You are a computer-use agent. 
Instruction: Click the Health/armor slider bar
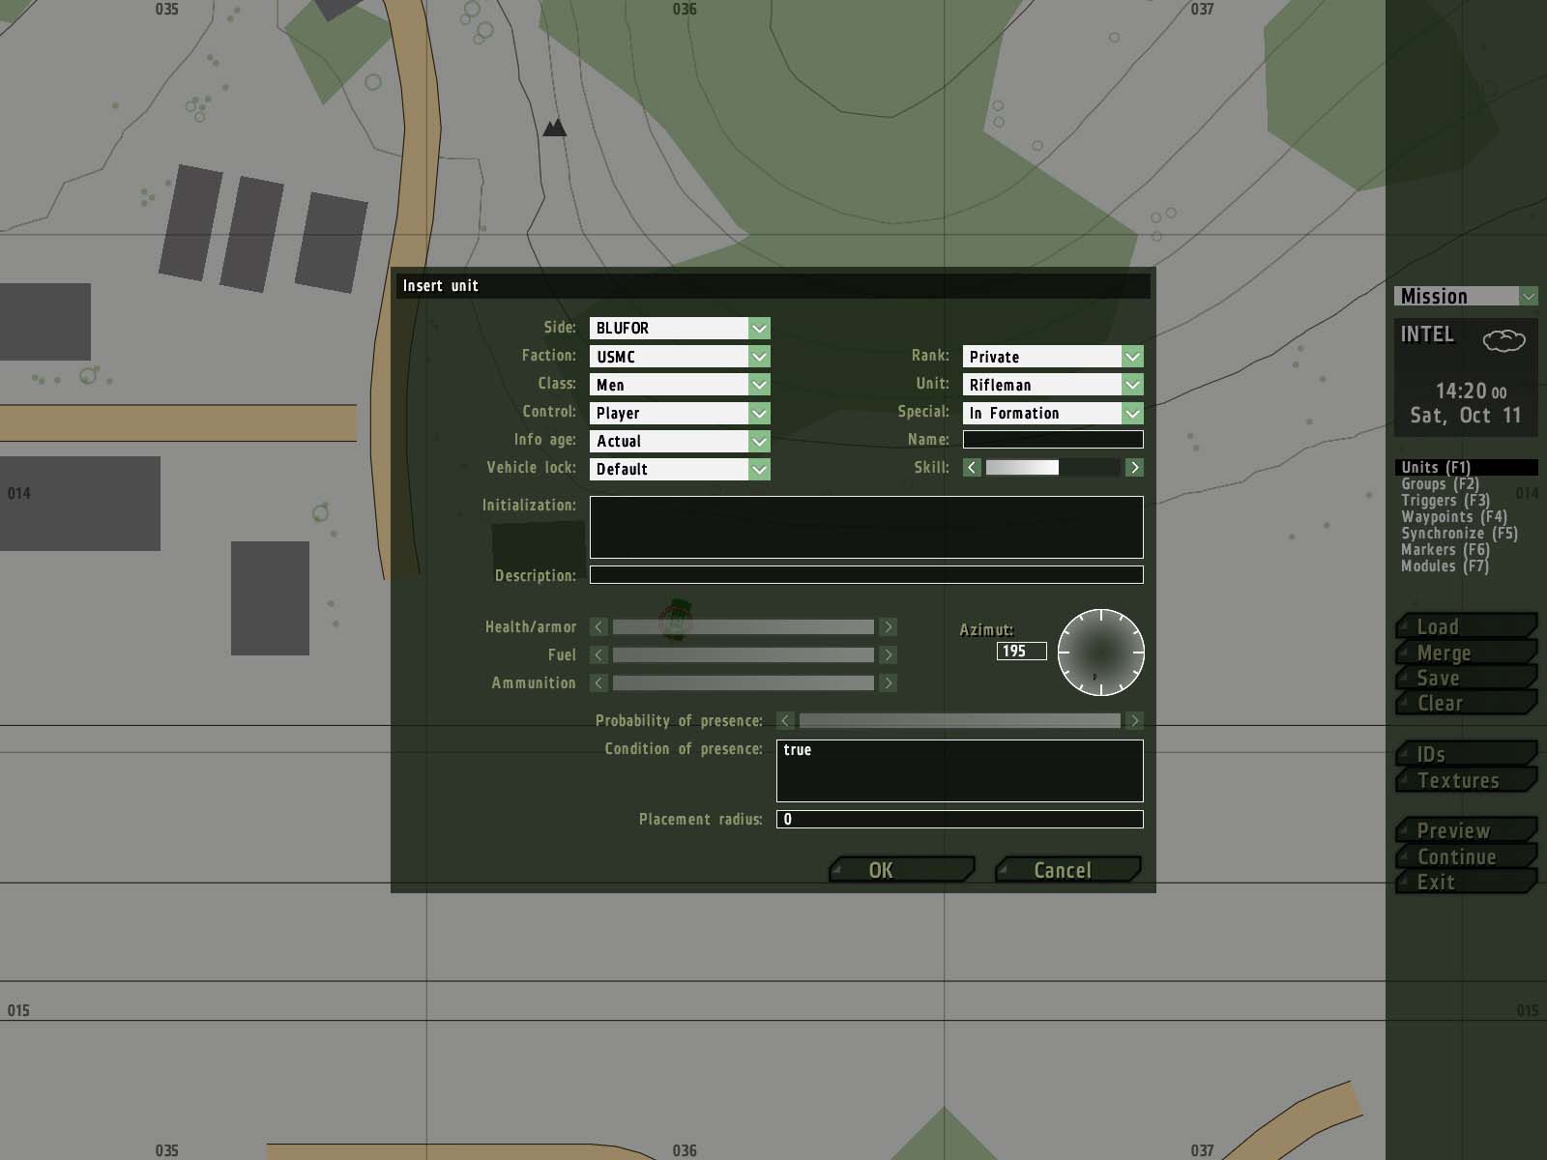click(744, 627)
